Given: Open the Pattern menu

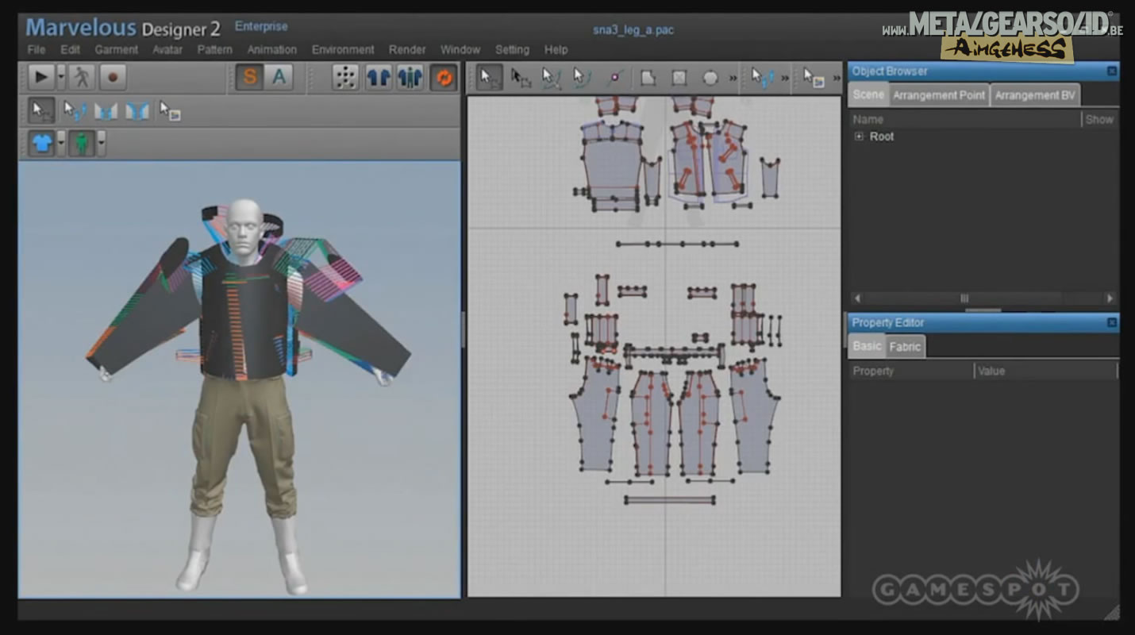Looking at the screenshot, I should 215,49.
